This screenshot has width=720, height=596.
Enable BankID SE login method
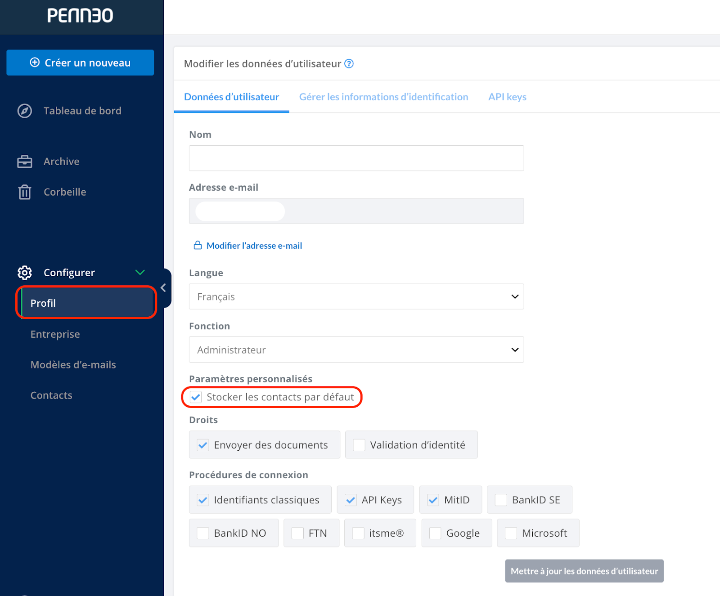[x=501, y=500]
